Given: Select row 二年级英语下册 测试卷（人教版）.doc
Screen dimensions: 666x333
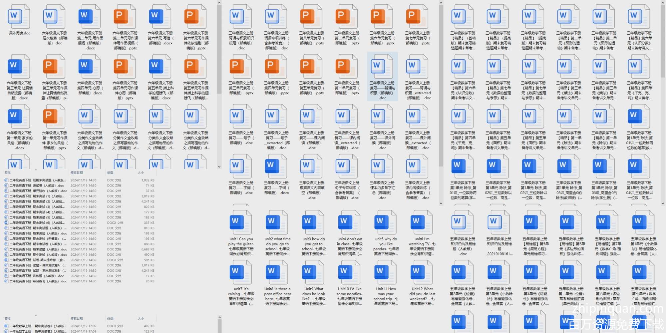Looking at the screenshot, I should 79,185.
